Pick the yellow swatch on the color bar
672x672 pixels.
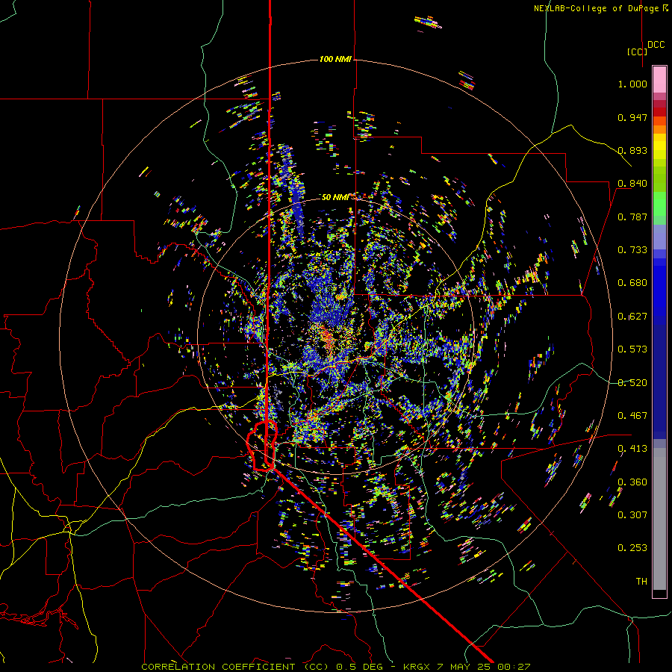pyautogui.click(x=659, y=147)
